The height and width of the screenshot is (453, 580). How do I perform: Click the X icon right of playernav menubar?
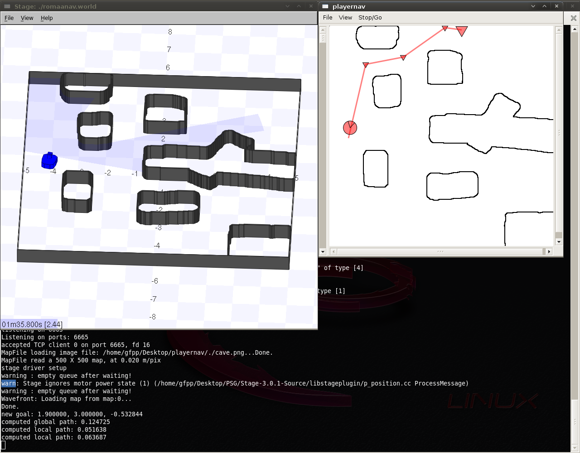[x=573, y=18]
